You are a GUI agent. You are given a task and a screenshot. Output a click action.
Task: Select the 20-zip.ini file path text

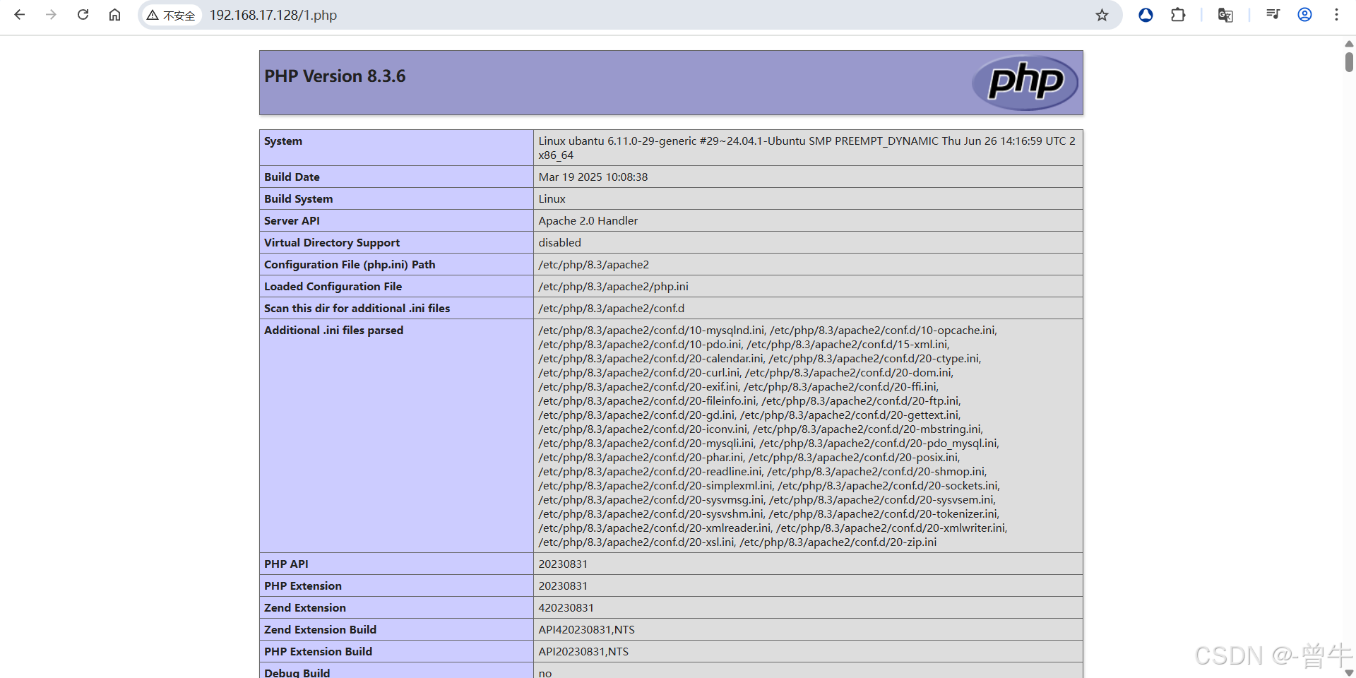coord(838,542)
